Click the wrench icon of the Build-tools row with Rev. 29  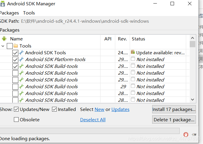pyautogui.click(x=21, y=86)
